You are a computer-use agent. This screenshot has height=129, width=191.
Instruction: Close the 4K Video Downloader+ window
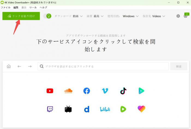pos(188,2)
